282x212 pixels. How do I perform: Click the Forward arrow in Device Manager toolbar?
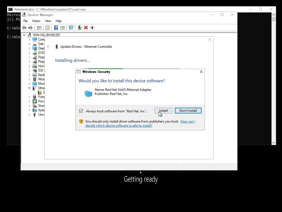click(31, 28)
